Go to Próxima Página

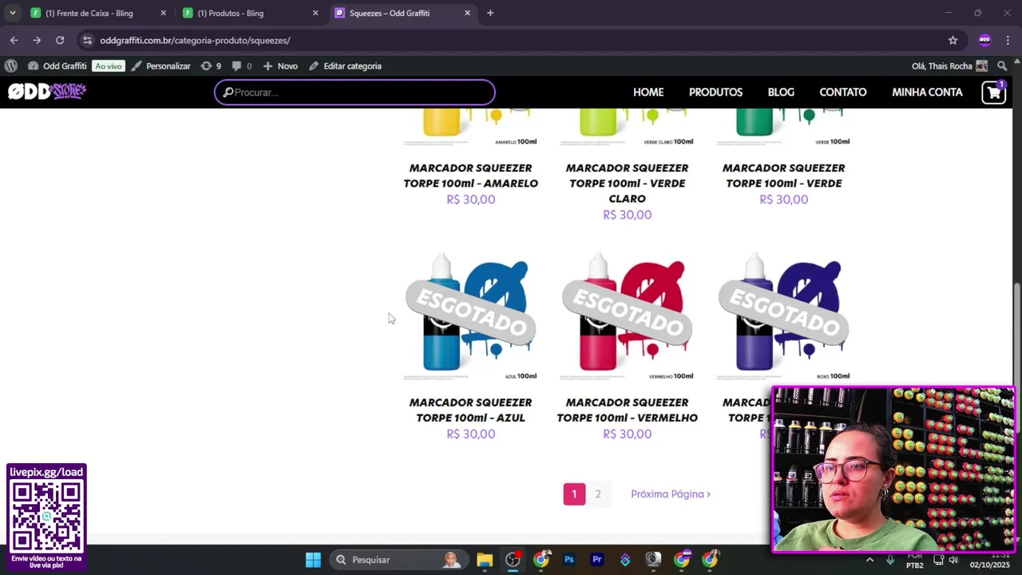tap(671, 494)
